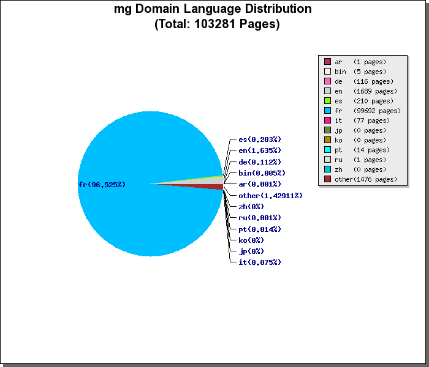Click the it legend color swatch

coord(327,120)
